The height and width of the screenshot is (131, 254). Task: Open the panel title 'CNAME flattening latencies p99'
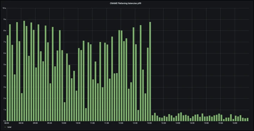coord(125,3)
